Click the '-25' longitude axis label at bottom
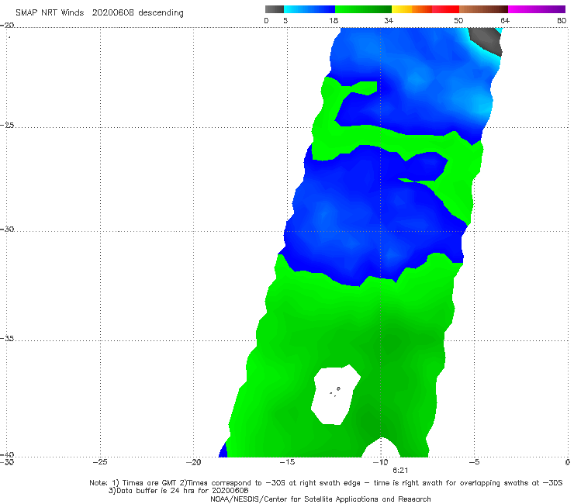 [x=100, y=462]
